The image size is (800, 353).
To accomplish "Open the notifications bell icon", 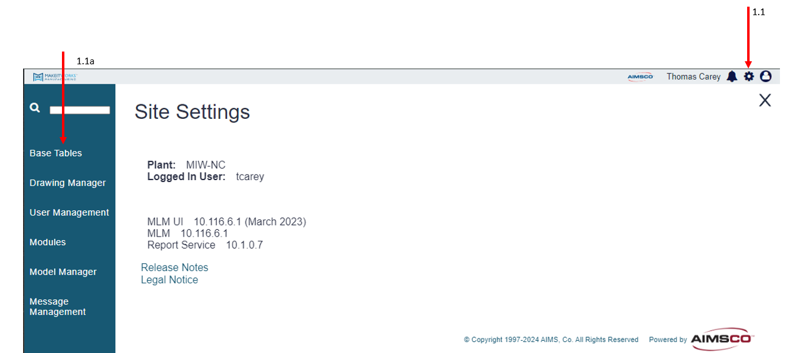I will pos(733,76).
